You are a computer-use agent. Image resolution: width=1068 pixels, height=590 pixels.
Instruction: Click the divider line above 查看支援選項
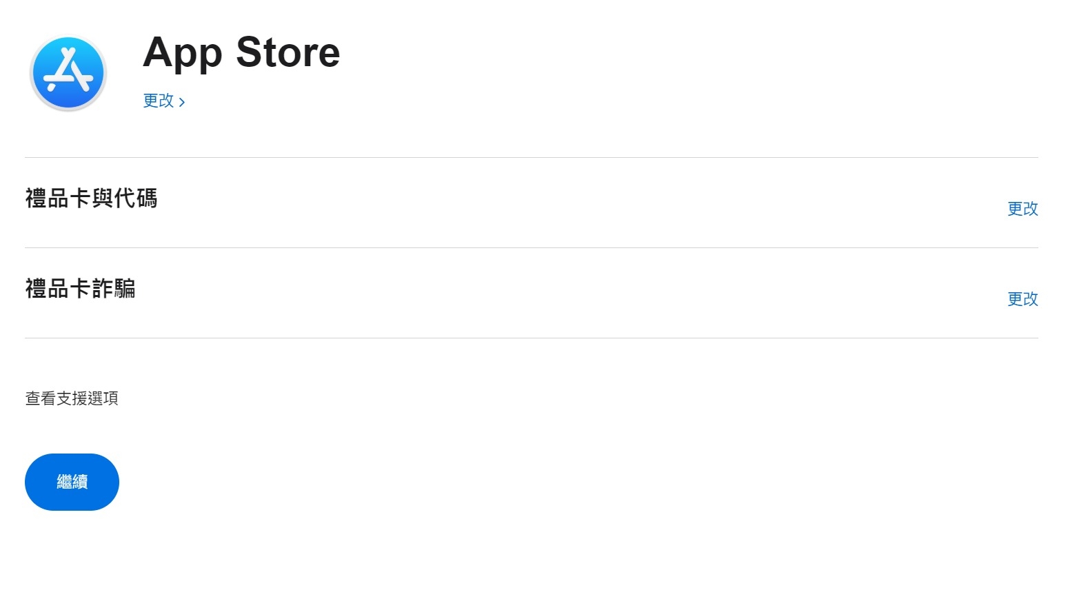point(531,338)
